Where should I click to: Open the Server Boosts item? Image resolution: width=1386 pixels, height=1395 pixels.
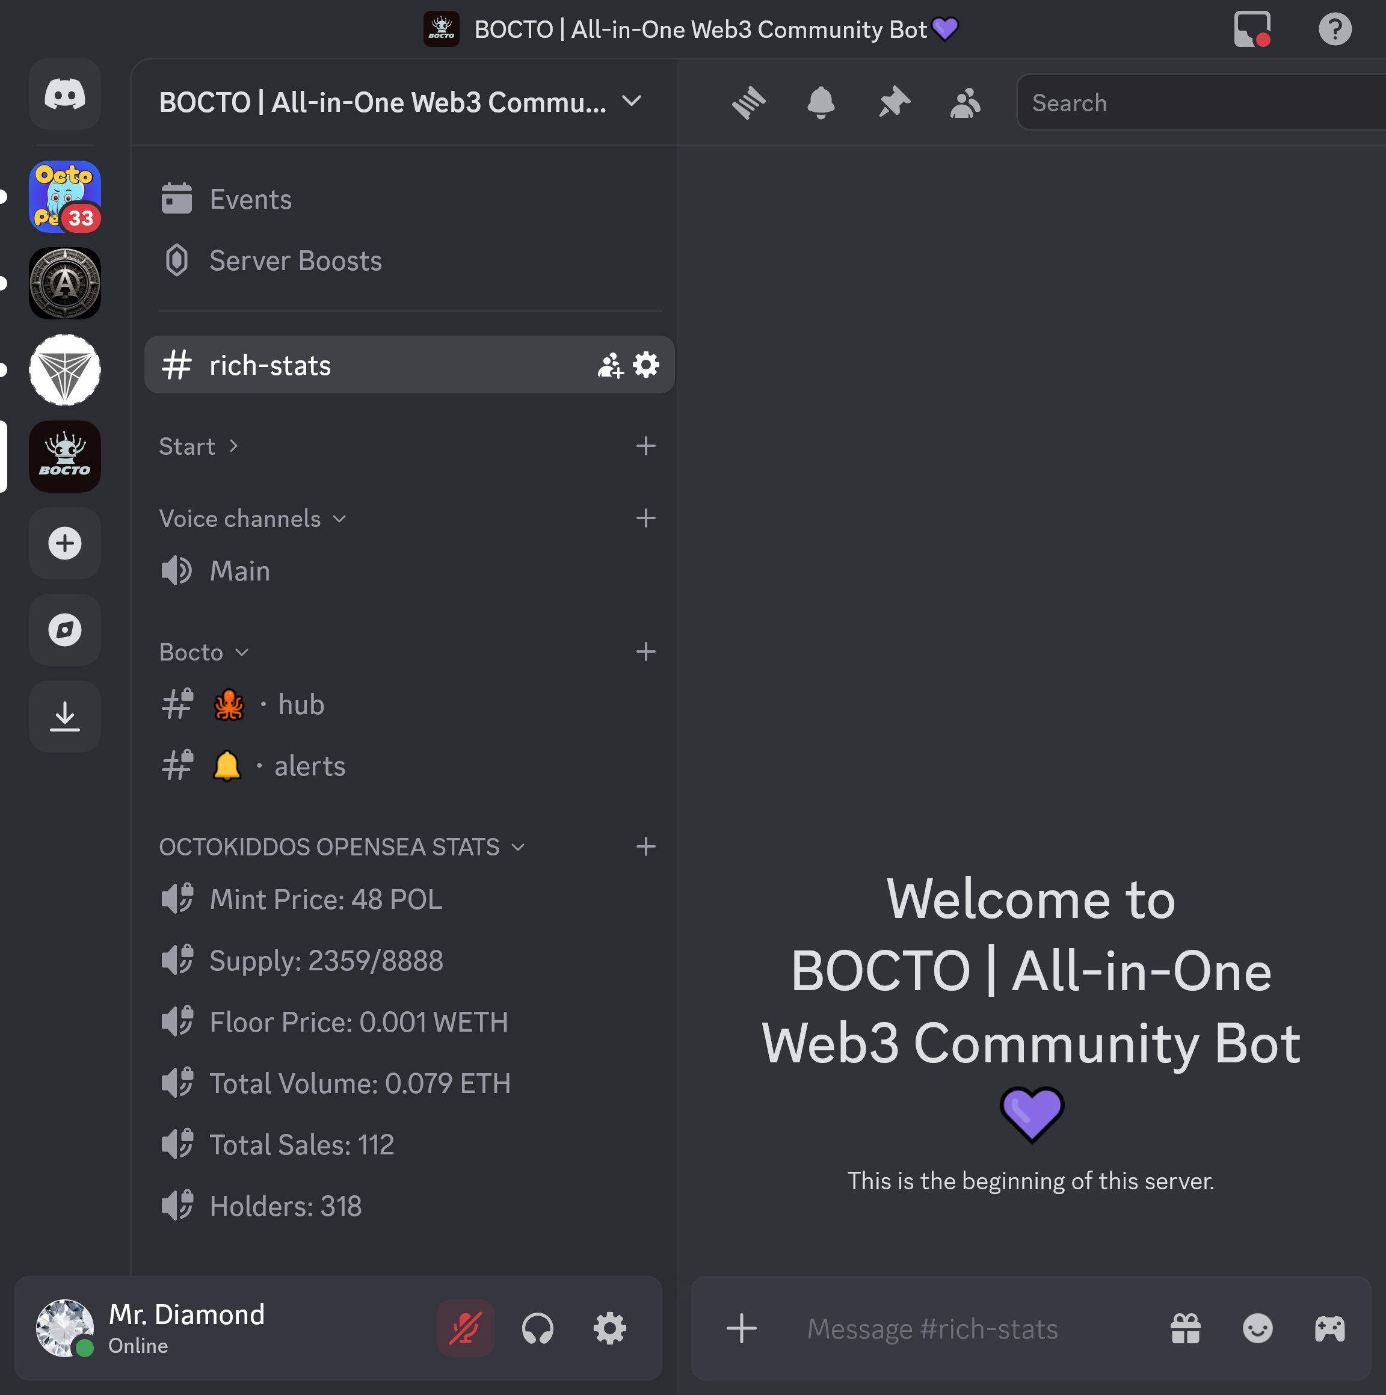click(295, 260)
